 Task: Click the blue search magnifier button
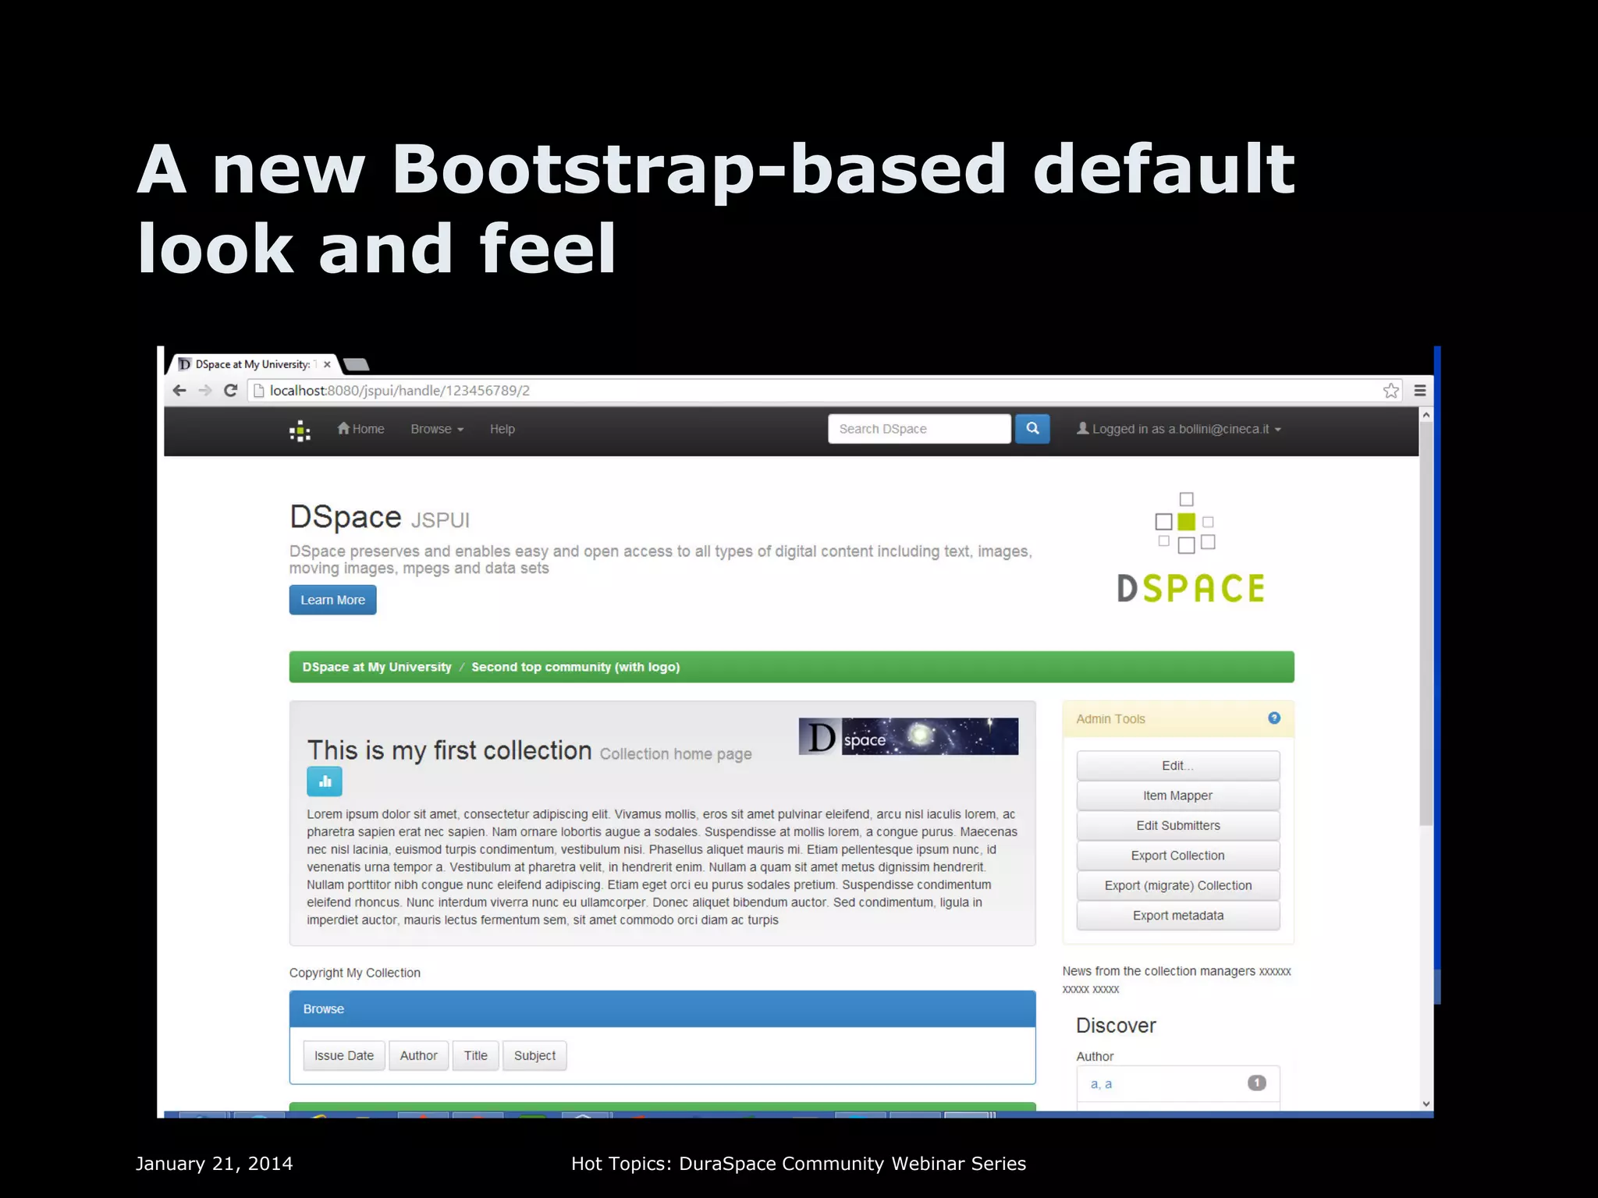tap(1032, 428)
